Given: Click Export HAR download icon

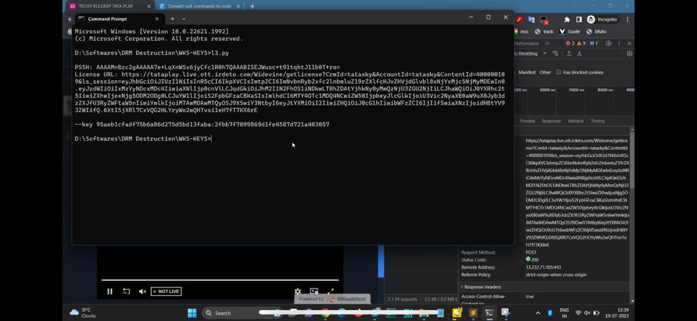Looking at the screenshot, I should pos(580,53).
